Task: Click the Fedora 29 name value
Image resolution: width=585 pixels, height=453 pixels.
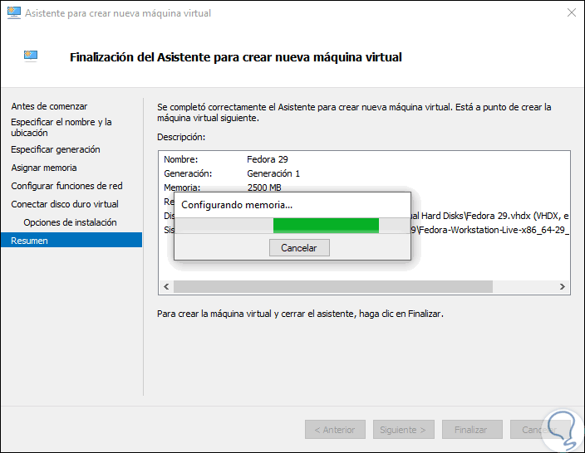Action: (x=267, y=159)
